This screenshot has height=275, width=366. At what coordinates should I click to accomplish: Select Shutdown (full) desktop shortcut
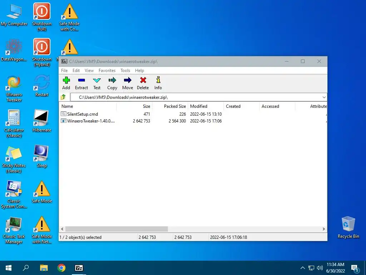(42, 17)
